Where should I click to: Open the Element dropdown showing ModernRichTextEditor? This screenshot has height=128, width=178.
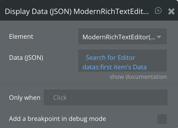click(x=122, y=37)
